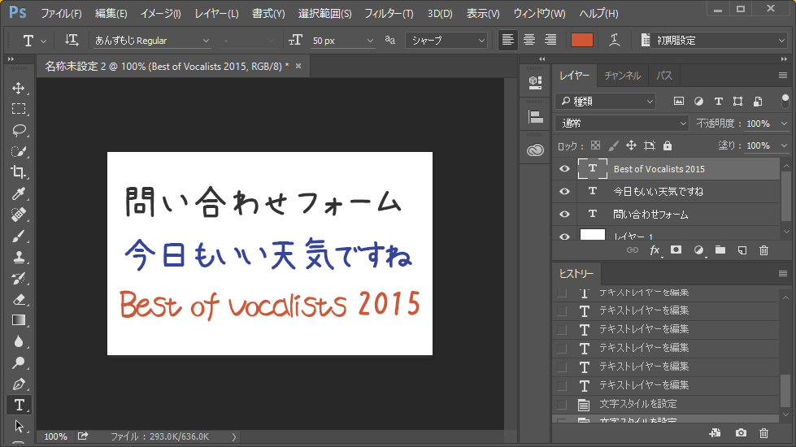Toggle text orientation button in options bar
Viewport: 796px width, 447px height.
coord(72,40)
